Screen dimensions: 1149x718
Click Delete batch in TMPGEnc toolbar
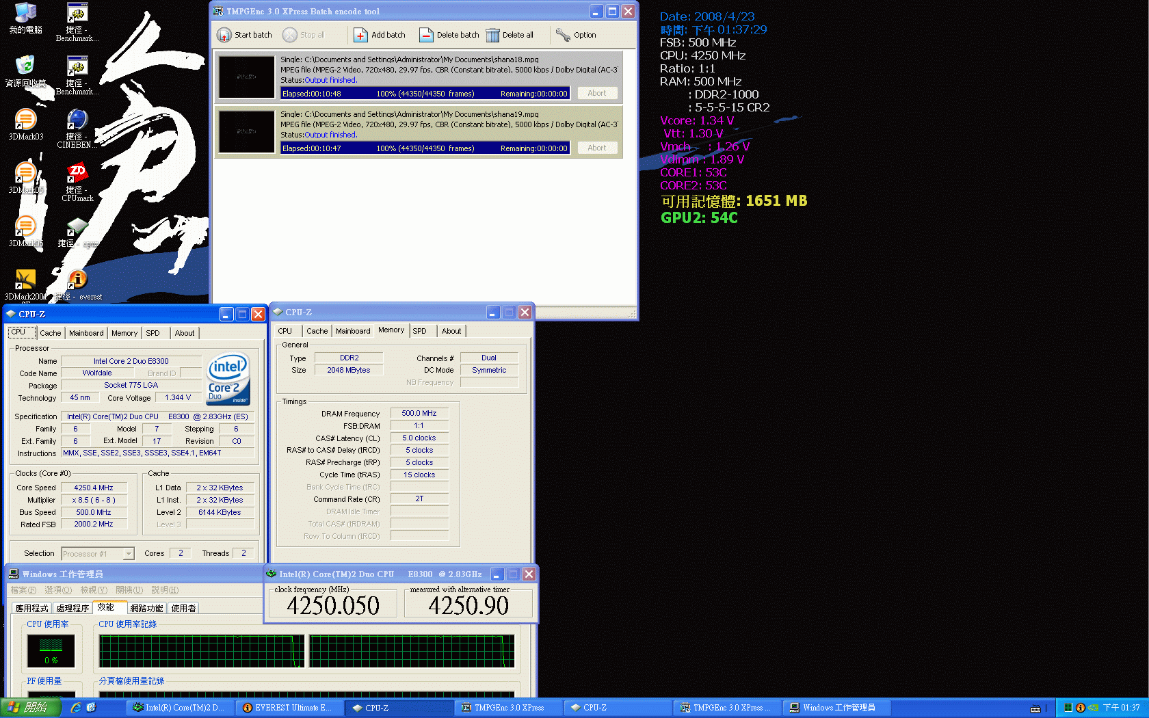(x=449, y=35)
